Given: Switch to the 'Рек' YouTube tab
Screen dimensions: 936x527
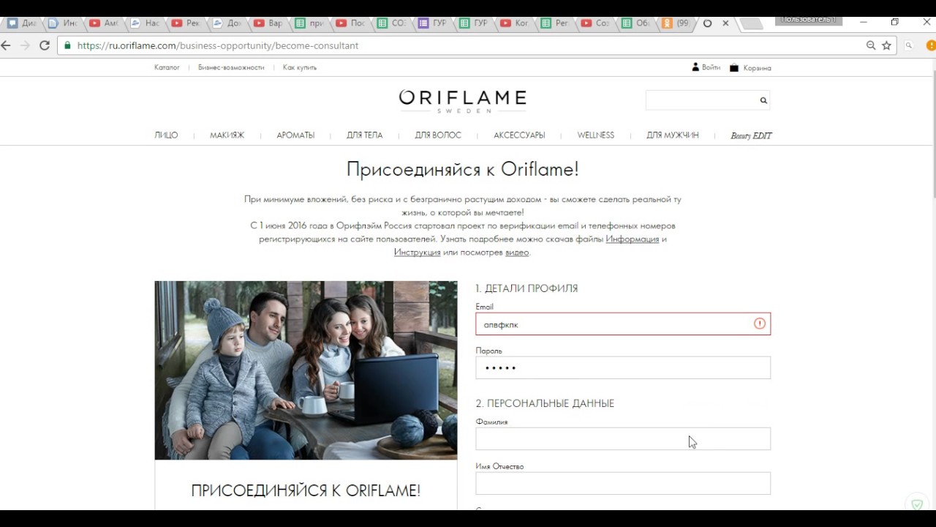Looking at the screenshot, I should 186,23.
